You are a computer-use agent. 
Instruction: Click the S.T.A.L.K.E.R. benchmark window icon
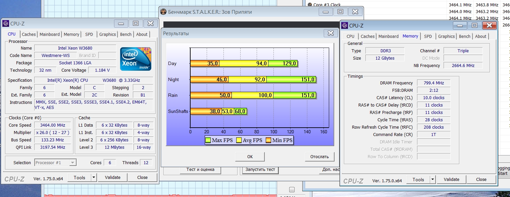coord(163,12)
